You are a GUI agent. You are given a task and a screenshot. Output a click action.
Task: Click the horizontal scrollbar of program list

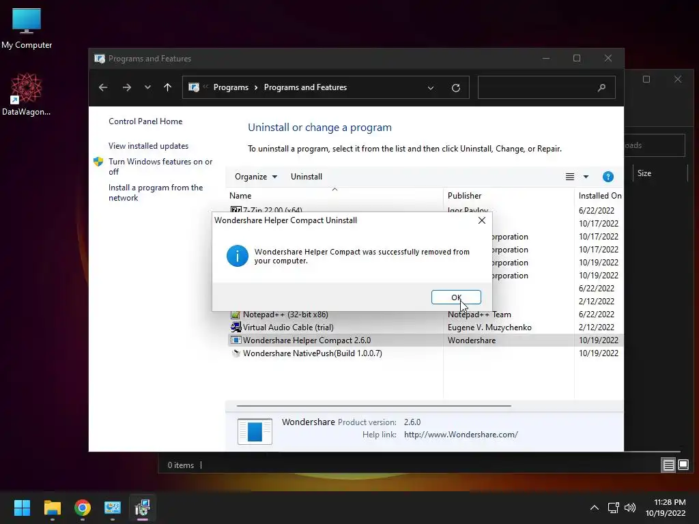(373, 406)
